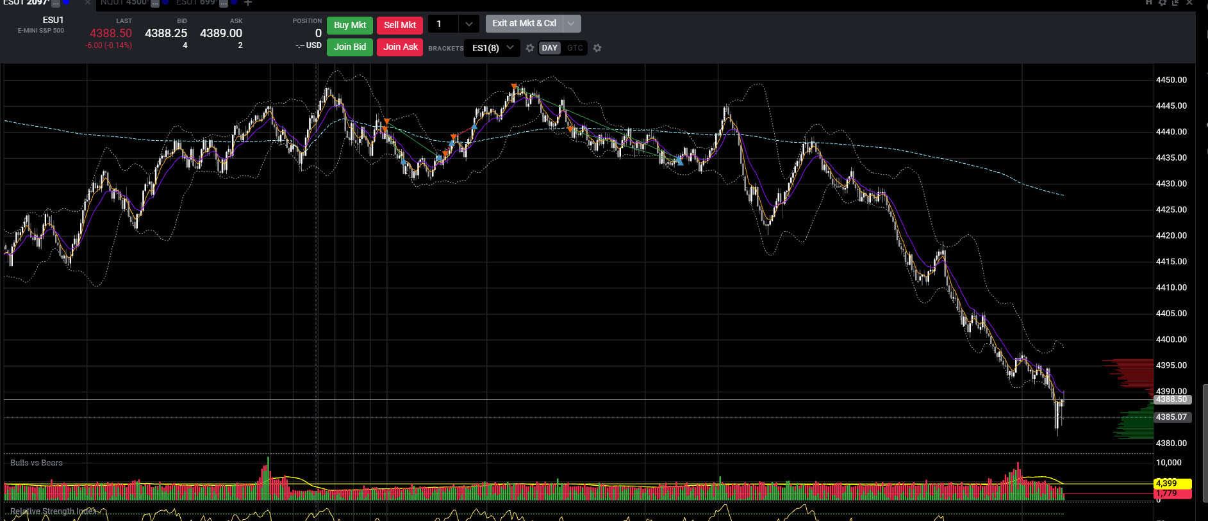Click the last price 4388.50 in header
Screen dimensions: 1208x521
(111, 33)
